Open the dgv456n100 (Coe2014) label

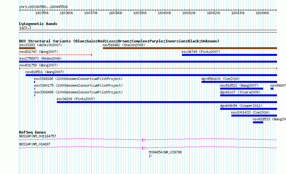tap(220, 79)
